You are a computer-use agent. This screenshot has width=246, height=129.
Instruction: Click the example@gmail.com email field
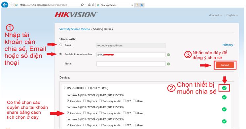coord(131,46)
